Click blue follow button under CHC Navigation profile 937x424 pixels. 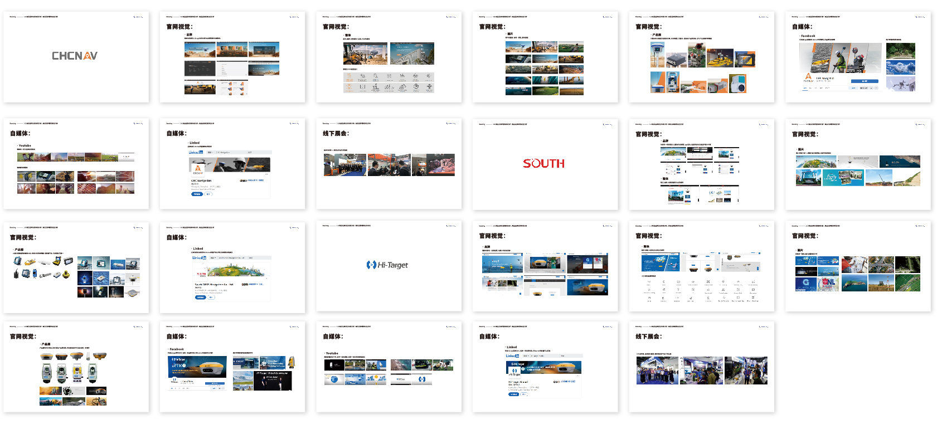click(x=197, y=194)
